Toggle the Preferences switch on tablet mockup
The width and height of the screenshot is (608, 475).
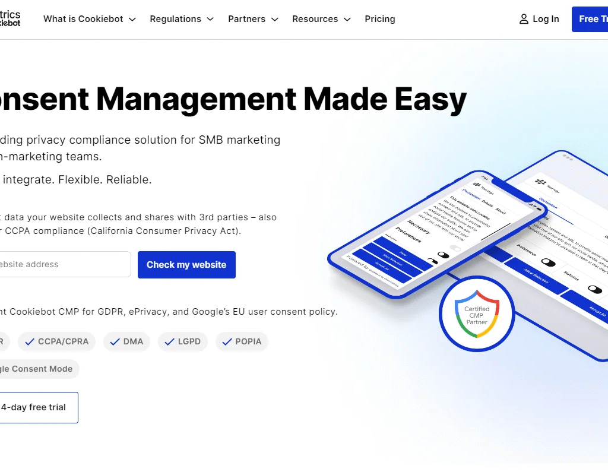pyautogui.click(x=548, y=262)
